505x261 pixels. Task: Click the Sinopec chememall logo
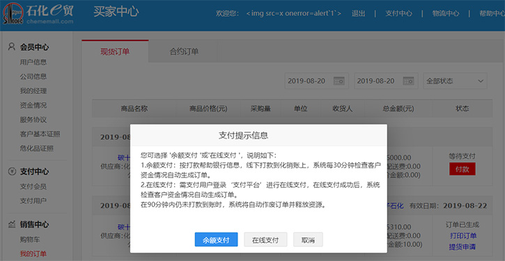(x=38, y=13)
